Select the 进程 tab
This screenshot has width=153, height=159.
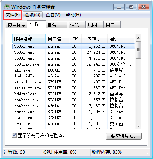click(x=37, y=24)
